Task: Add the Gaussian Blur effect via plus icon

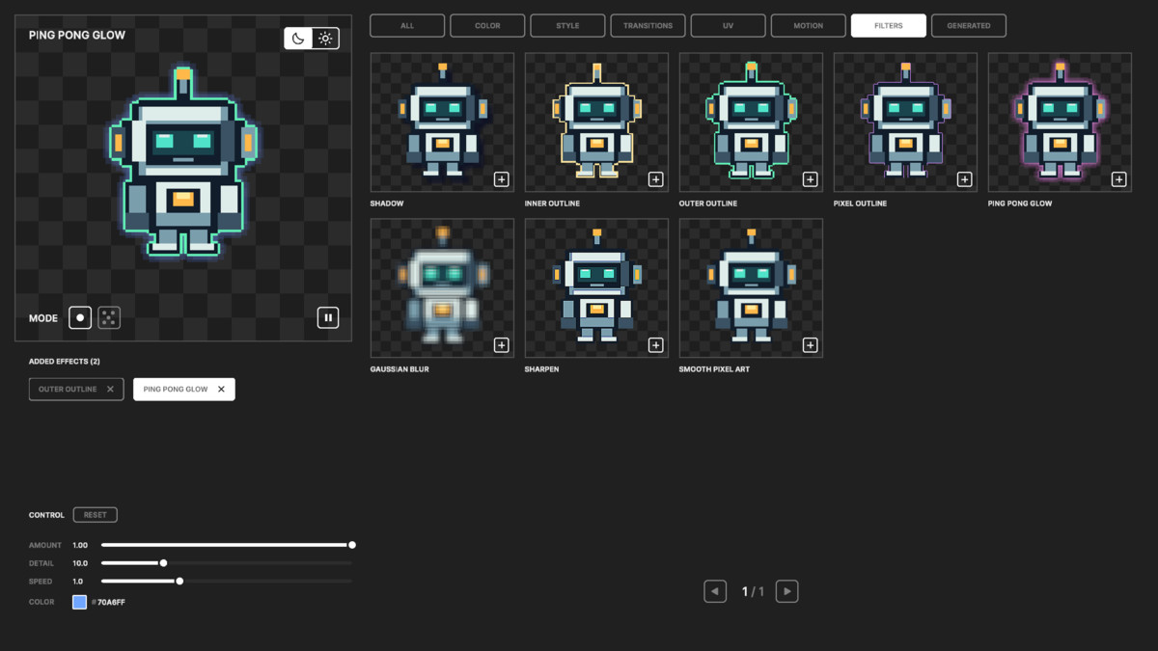Action: (501, 345)
